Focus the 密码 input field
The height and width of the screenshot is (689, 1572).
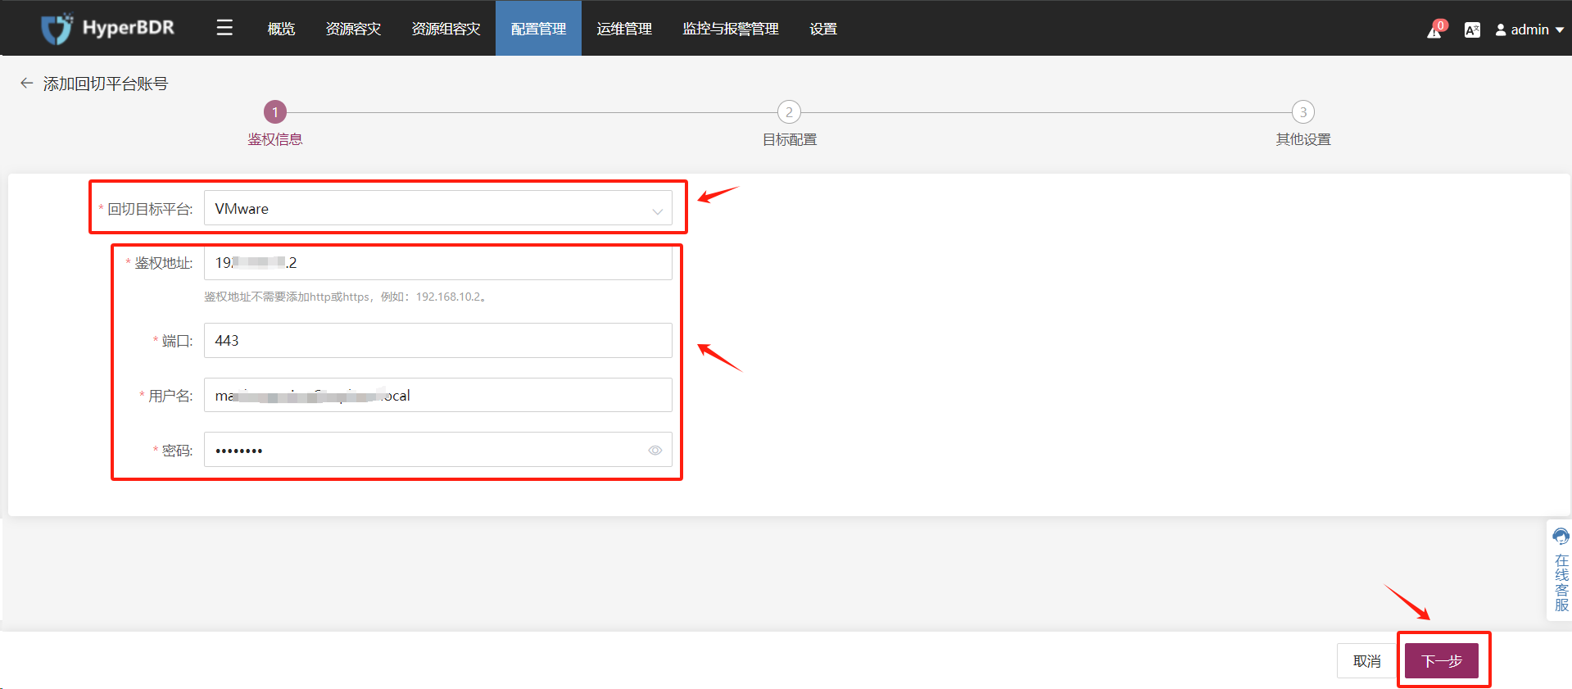point(438,450)
